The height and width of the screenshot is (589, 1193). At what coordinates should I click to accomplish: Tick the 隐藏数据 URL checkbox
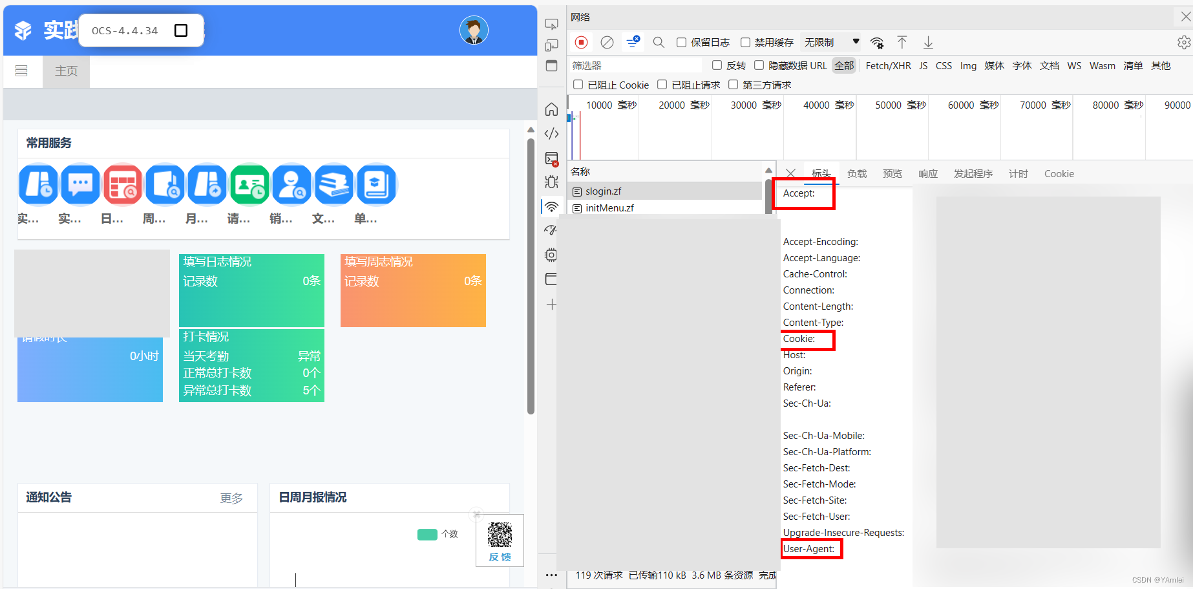coord(759,65)
